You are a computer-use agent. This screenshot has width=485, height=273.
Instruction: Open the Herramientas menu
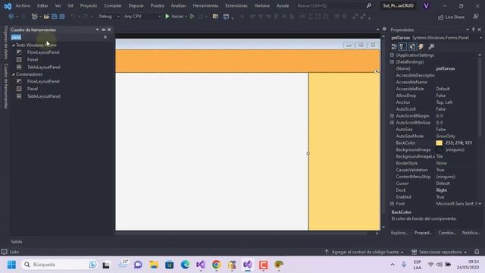click(x=205, y=5)
